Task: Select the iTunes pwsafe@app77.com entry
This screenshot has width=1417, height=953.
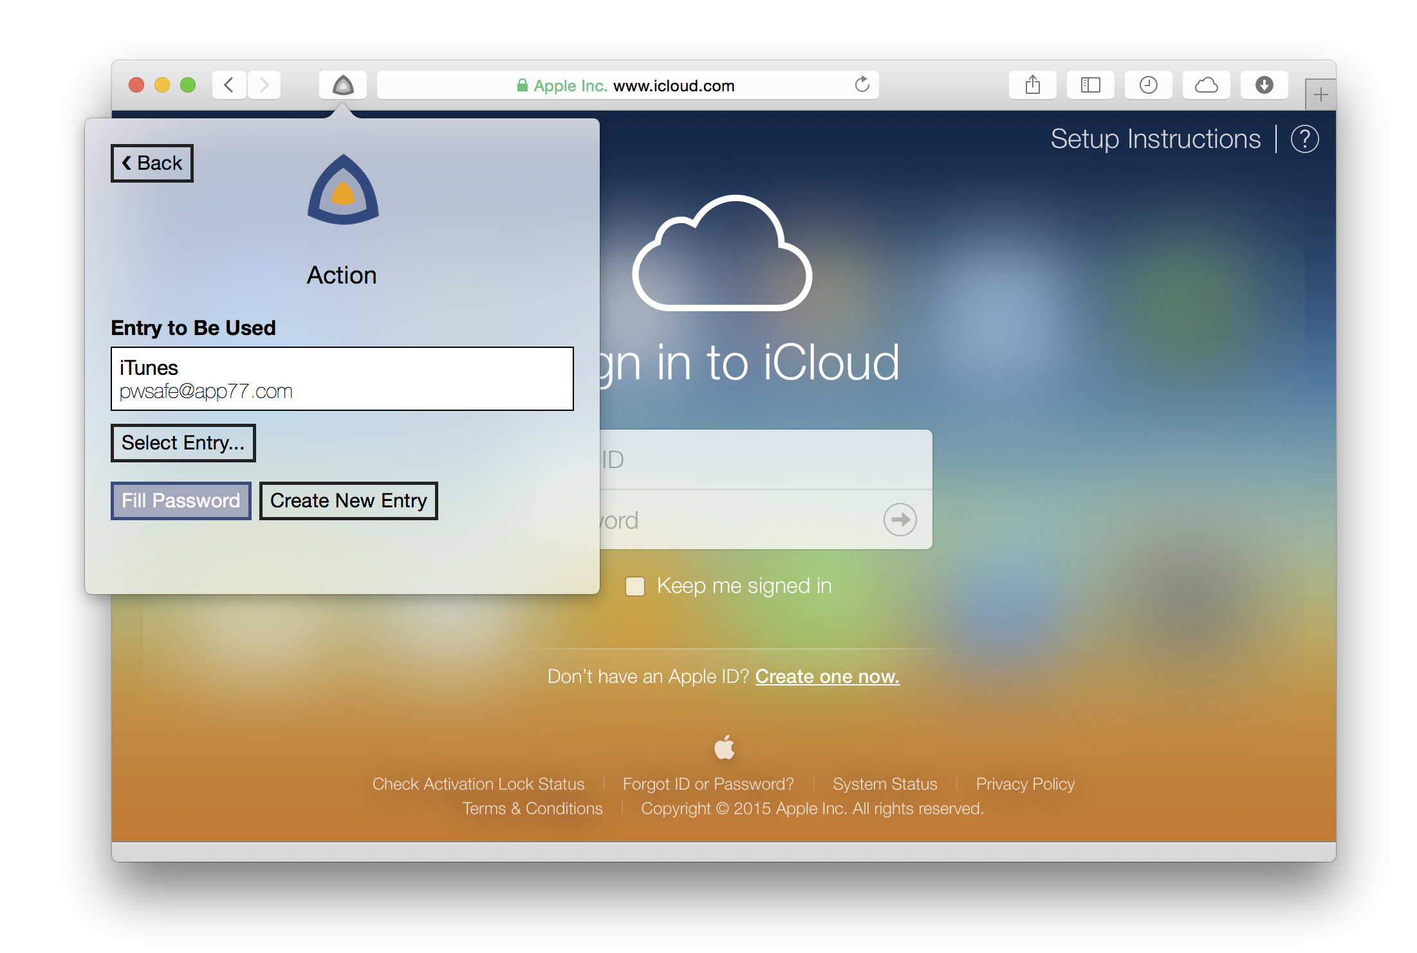Action: [342, 379]
